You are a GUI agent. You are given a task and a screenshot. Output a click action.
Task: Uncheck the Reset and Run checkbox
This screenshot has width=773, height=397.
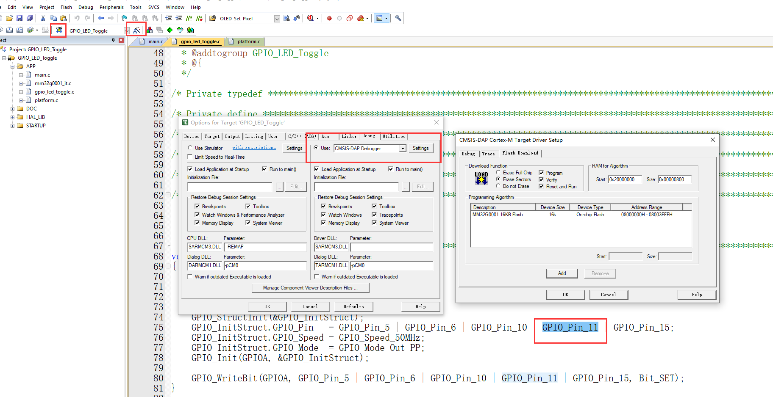pyautogui.click(x=541, y=186)
